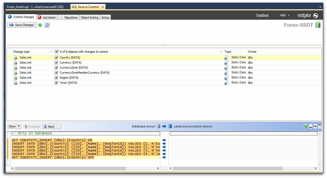Expand the Help dropdown menu
Image resolution: width=327 pixels, height=178 pixels.
point(285,15)
